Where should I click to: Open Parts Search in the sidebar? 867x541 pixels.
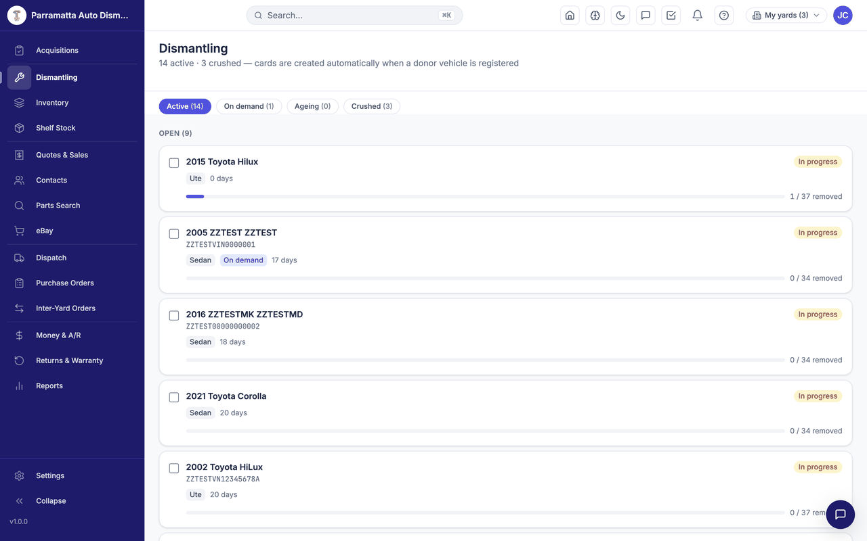72,206
